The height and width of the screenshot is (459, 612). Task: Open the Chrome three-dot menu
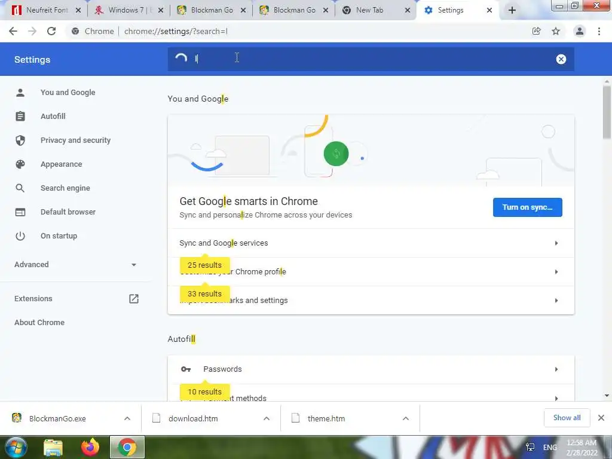click(x=599, y=31)
